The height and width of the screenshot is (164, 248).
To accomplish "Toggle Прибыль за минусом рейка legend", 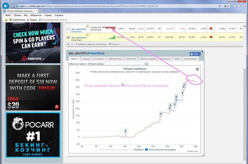I will (x=112, y=150).
